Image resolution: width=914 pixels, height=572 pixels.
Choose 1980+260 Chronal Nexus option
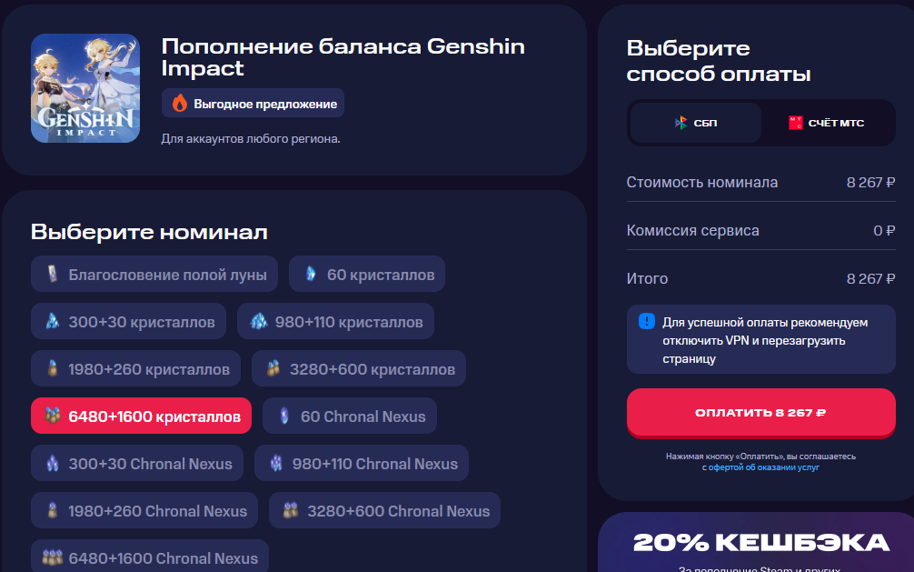[144, 510]
